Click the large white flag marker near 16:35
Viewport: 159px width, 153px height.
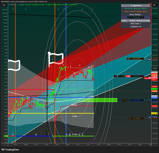point(56,59)
